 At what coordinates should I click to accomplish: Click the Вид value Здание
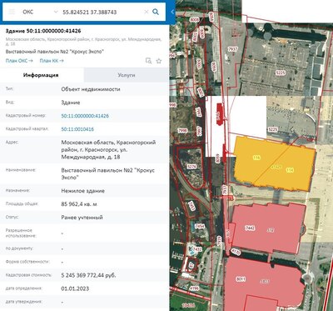pos(71,103)
